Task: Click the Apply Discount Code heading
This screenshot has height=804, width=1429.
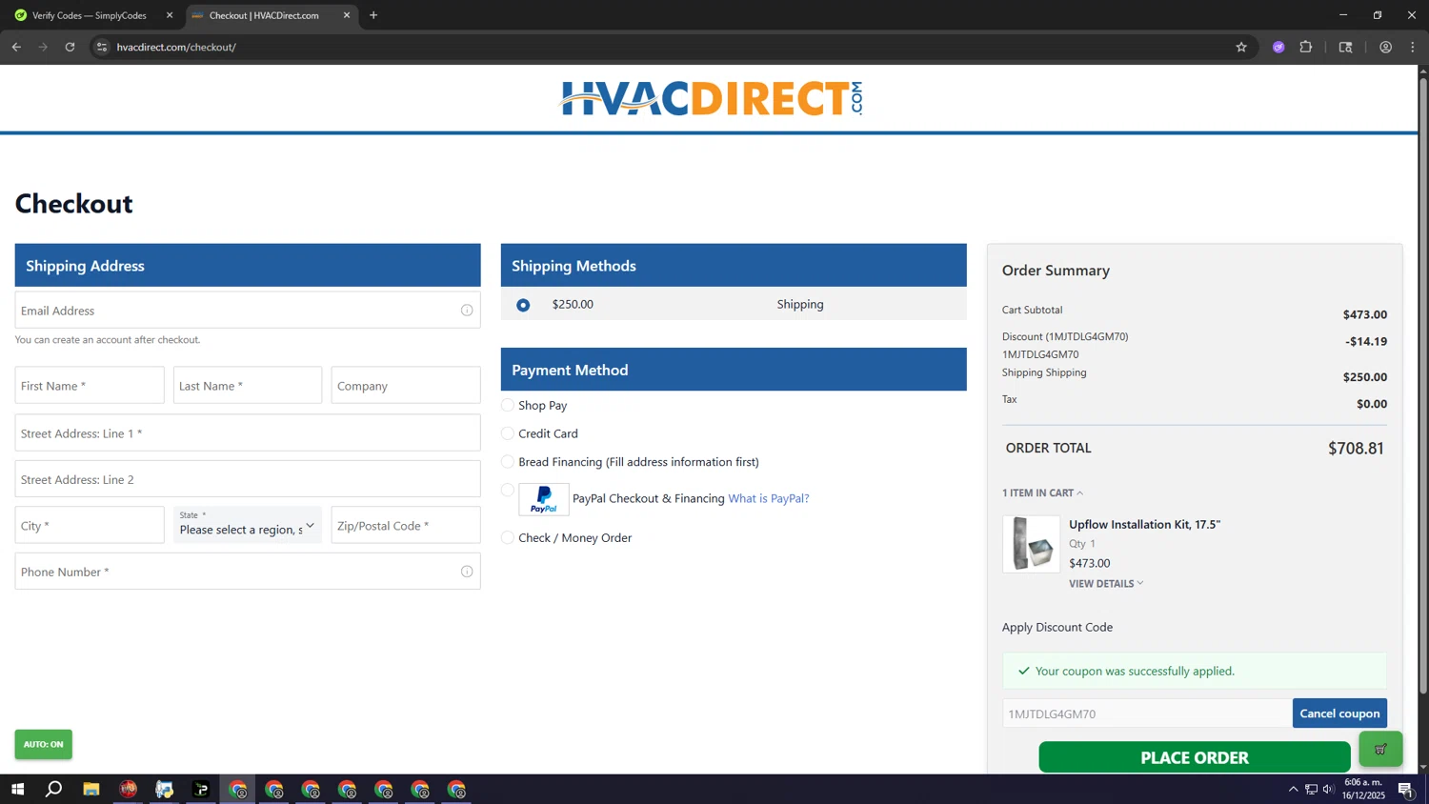Action: [x=1057, y=627]
